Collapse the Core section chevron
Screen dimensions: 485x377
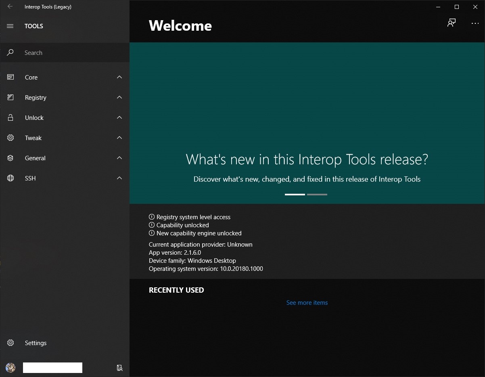[x=119, y=77]
